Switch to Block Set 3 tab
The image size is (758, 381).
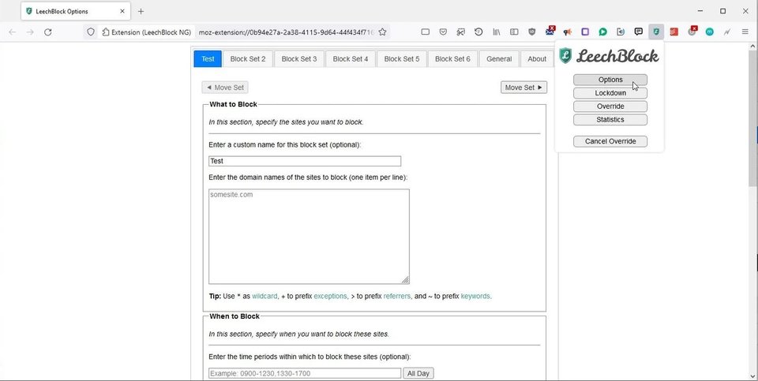point(299,59)
